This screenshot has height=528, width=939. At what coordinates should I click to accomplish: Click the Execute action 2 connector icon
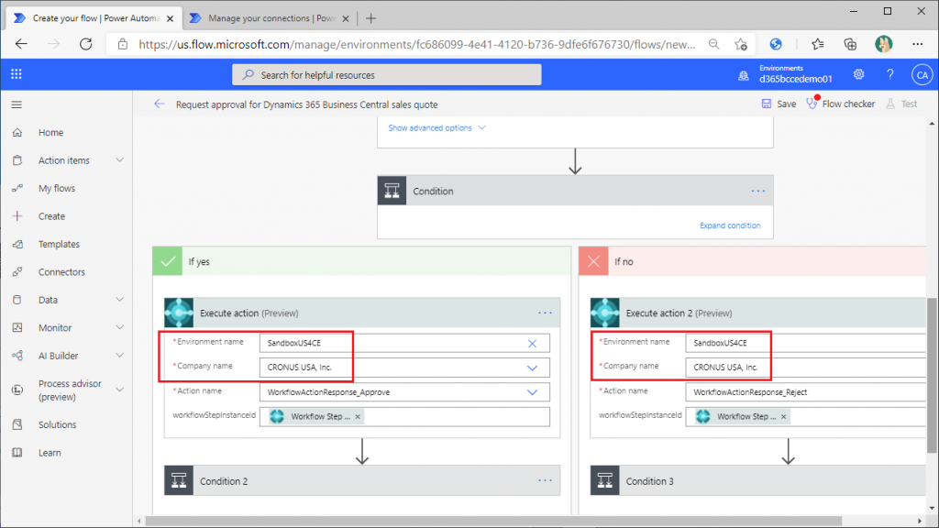(x=605, y=313)
